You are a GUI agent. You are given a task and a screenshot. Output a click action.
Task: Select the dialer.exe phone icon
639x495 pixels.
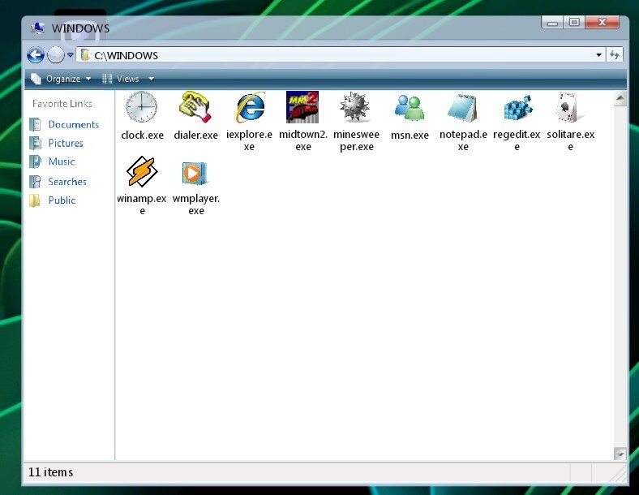(195, 107)
